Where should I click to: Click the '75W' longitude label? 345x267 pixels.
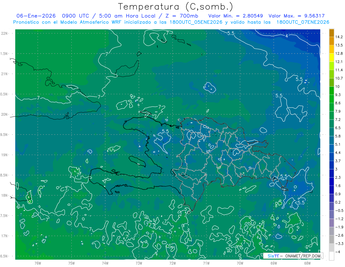click(72, 263)
